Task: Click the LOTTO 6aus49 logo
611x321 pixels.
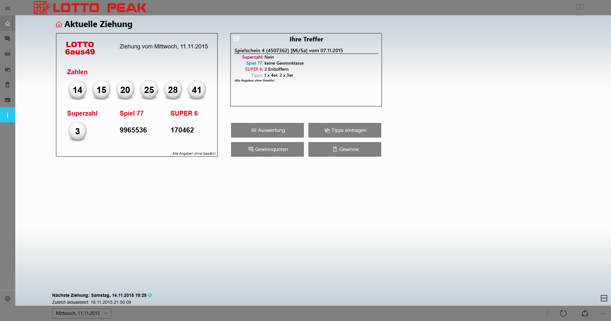Action: pyautogui.click(x=80, y=48)
